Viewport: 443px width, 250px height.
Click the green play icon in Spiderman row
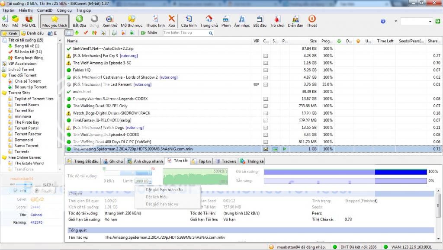285,149
